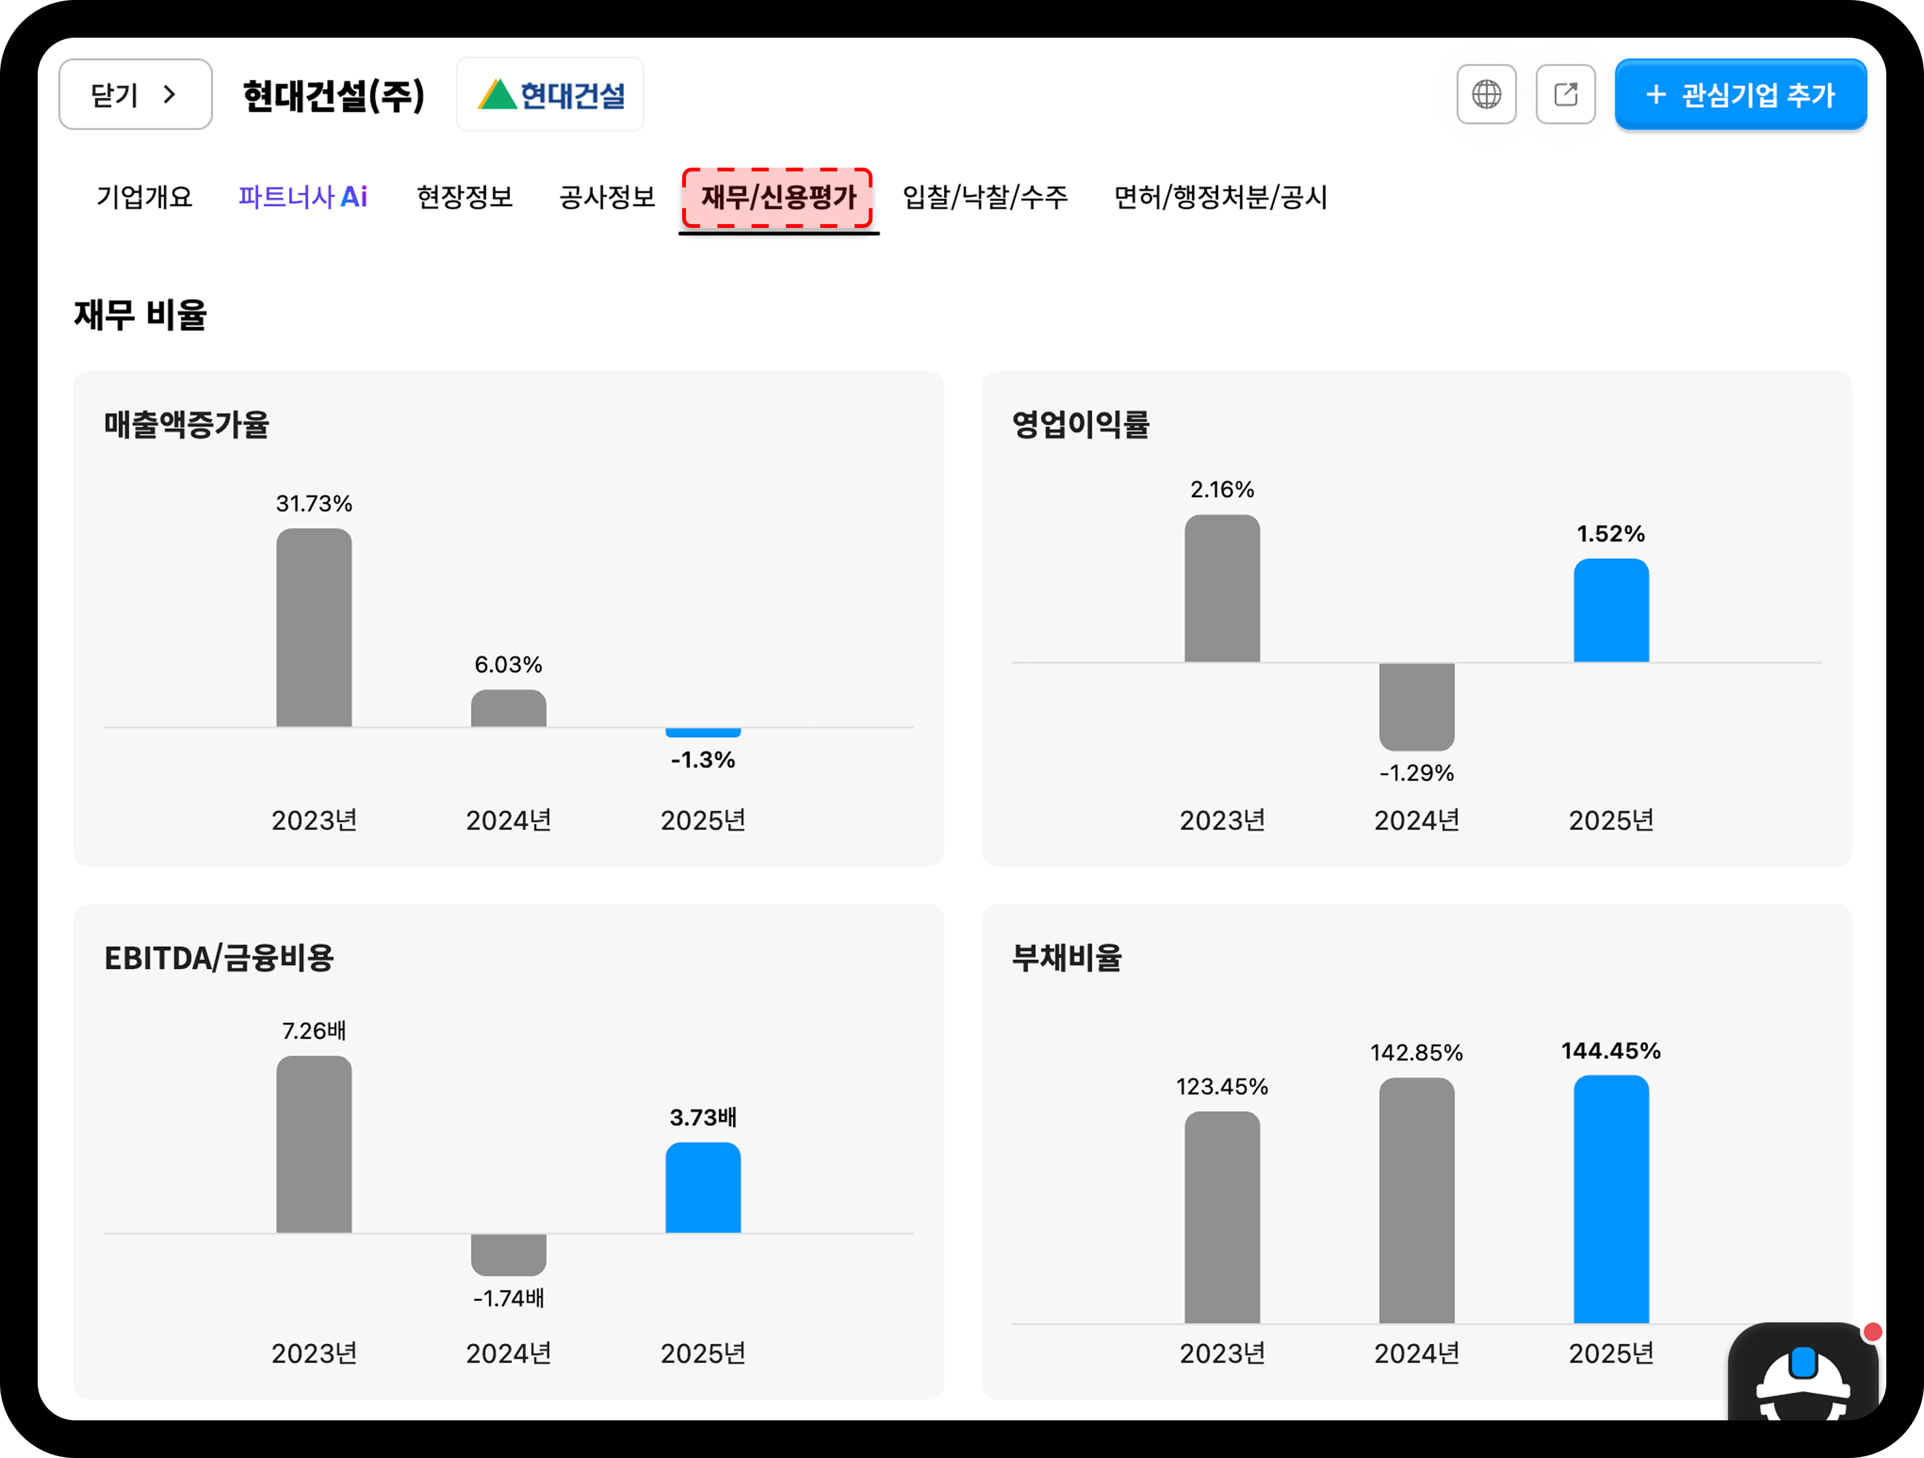Click the EBITDA/금융비용 chart title

point(219,957)
